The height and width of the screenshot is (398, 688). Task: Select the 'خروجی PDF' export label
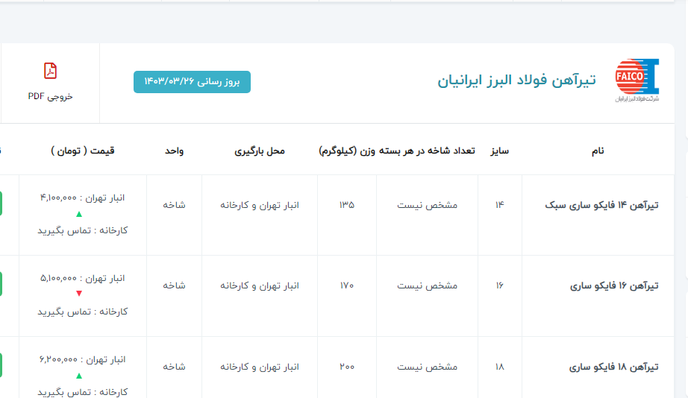[50, 96]
